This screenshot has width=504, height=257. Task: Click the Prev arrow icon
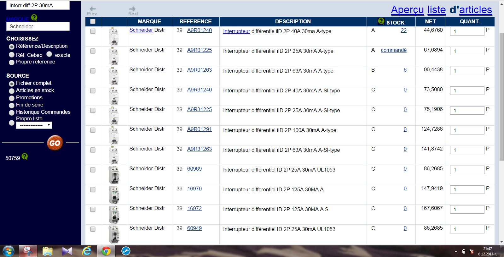(92, 10)
